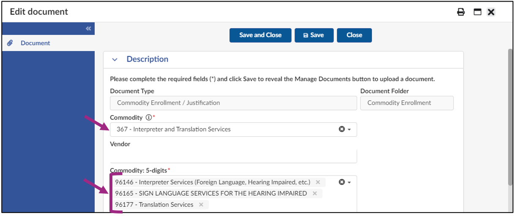Click the vertical scrollbar of the dialog
This screenshot has height=216, width=516.
[511, 117]
